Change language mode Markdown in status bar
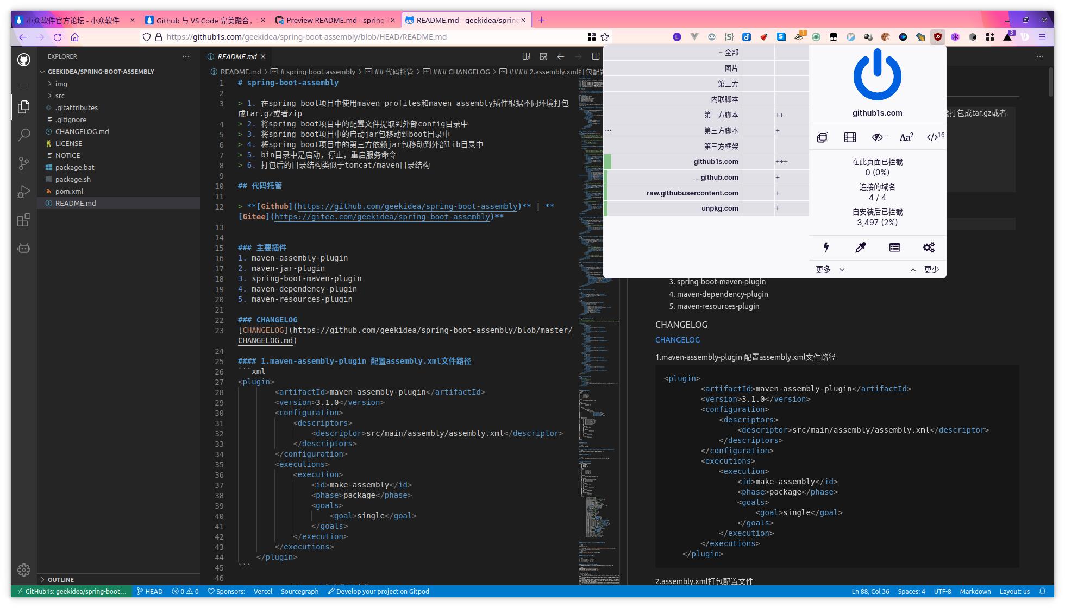 (x=975, y=592)
